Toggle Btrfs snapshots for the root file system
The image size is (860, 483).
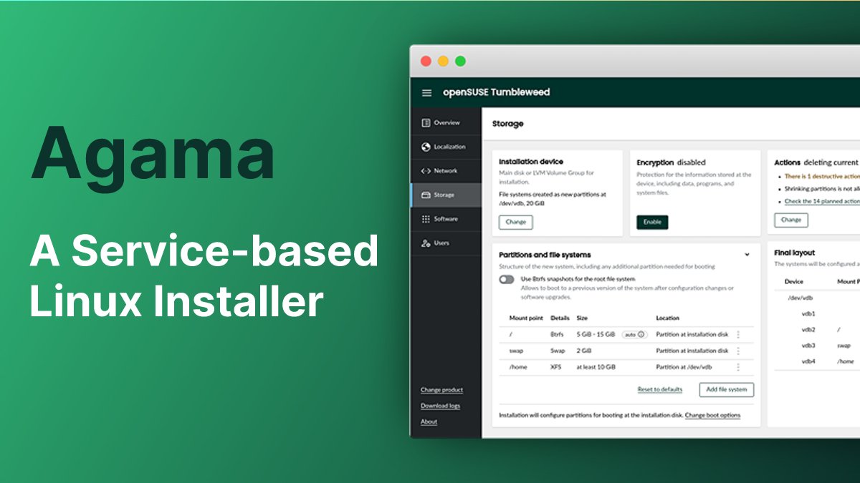507,280
